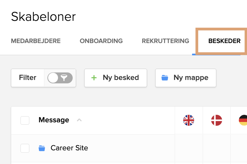Open the Onboarding tab

pyautogui.click(x=101, y=41)
